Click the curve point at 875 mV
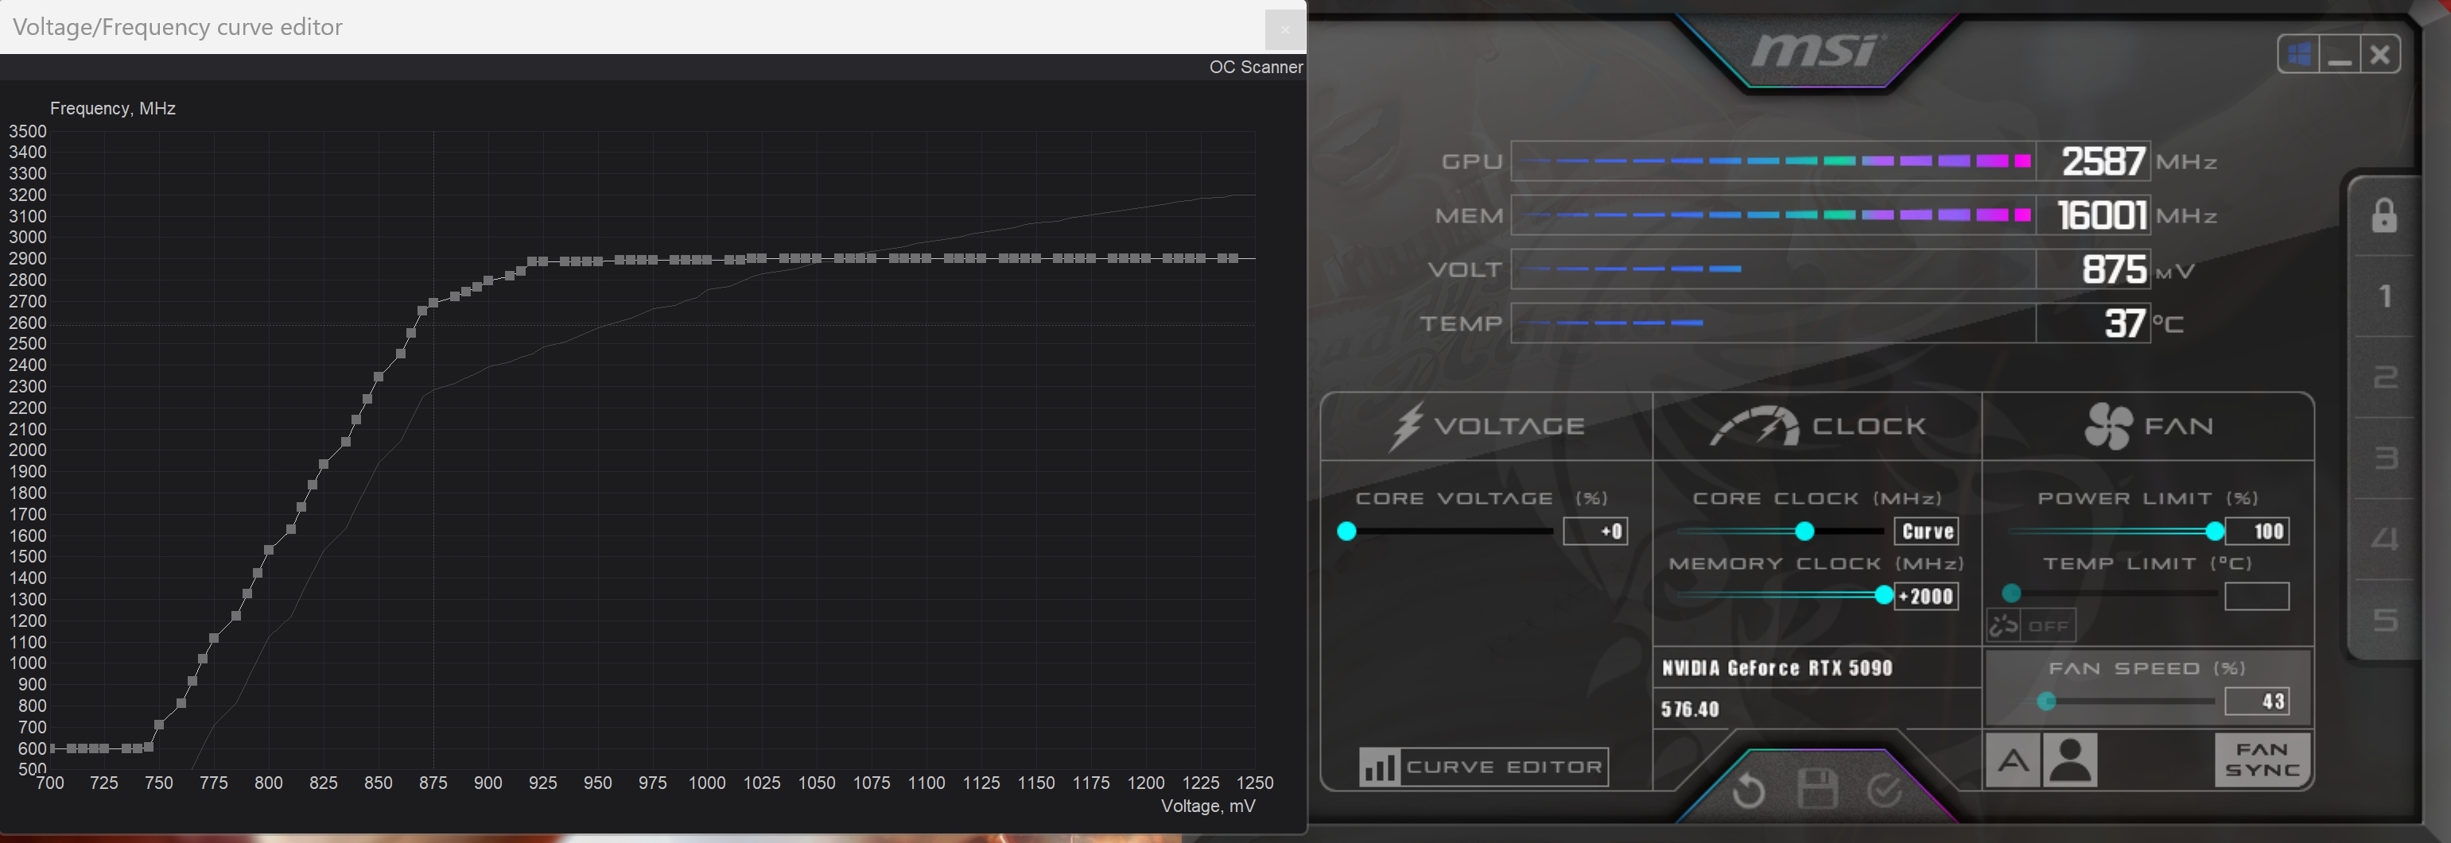This screenshot has height=843, width=2451. click(x=434, y=304)
